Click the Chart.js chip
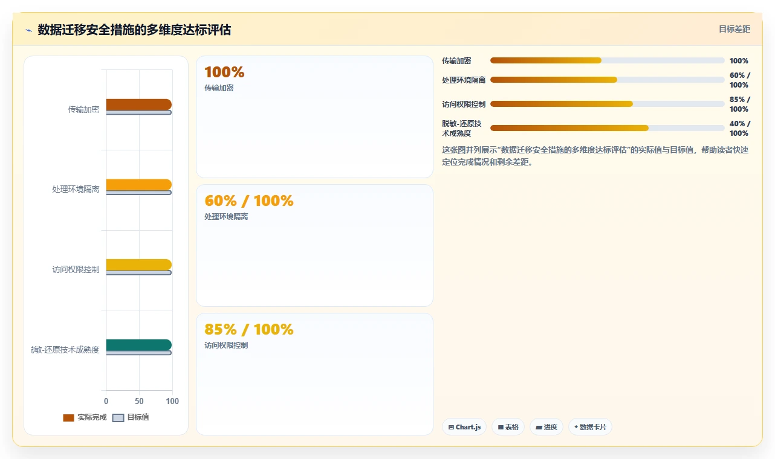 point(464,427)
